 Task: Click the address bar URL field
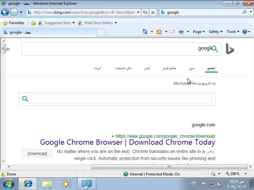84,12
